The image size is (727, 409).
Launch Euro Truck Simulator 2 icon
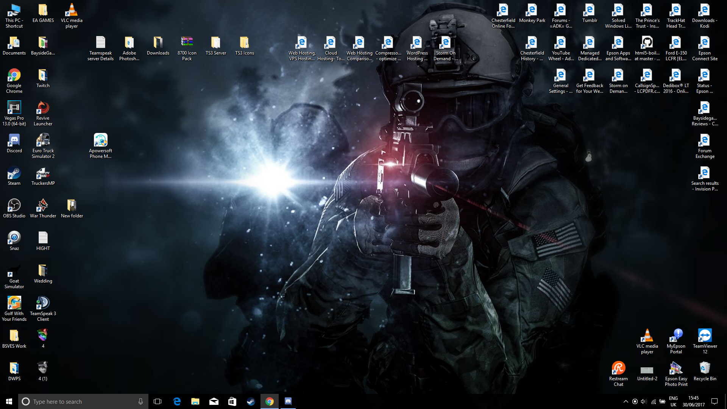(x=43, y=146)
